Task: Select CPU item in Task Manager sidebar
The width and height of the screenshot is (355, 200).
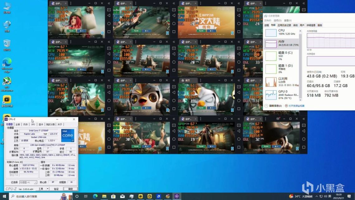Action: point(282,32)
